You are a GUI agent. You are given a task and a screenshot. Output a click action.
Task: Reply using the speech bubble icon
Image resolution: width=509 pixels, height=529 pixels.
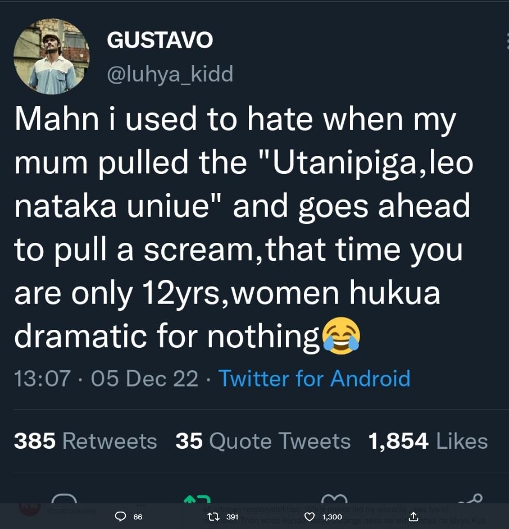click(x=120, y=517)
